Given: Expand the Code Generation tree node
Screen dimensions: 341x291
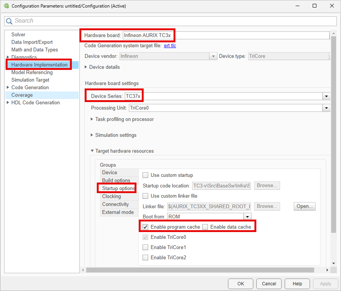Looking at the screenshot, I should 8,87.
